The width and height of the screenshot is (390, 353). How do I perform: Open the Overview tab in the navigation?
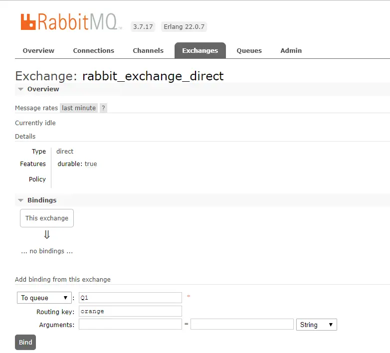pyautogui.click(x=38, y=50)
